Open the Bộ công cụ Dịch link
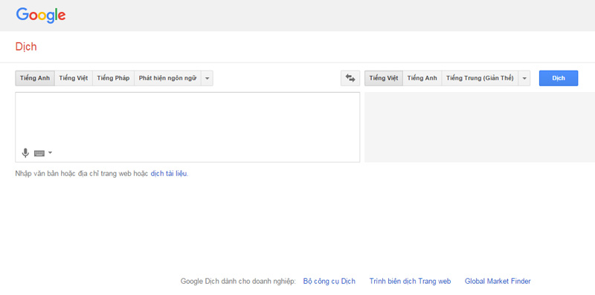The image size is (595, 295). [329, 281]
